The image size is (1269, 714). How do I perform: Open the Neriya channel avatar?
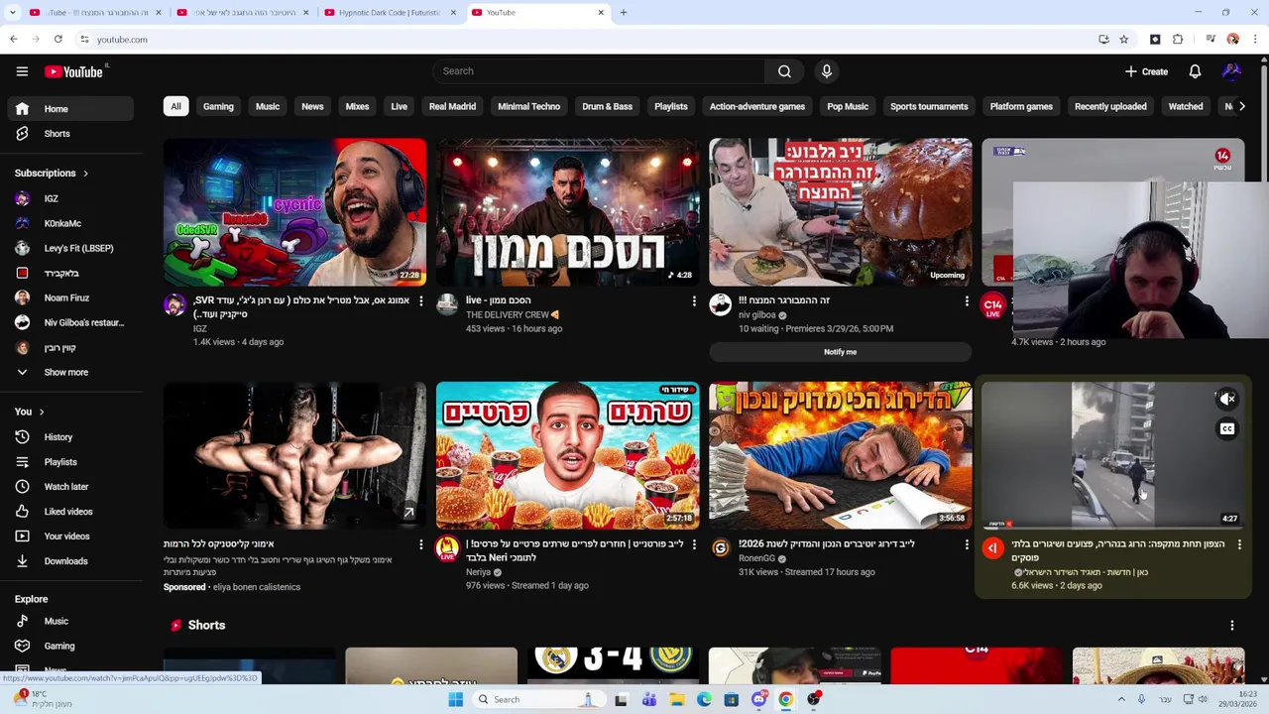pyautogui.click(x=447, y=548)
